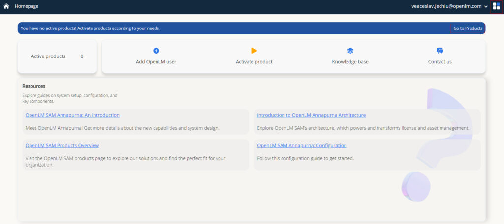Click the Knowledge base label
Viewport: 504px width, 224px height.
350,62
